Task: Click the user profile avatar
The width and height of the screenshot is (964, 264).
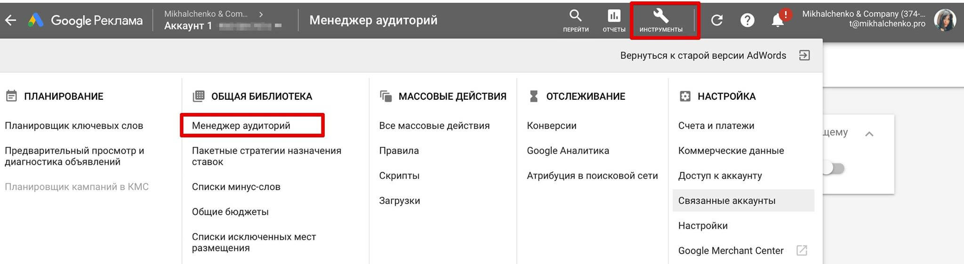Action: coord(945,20)
